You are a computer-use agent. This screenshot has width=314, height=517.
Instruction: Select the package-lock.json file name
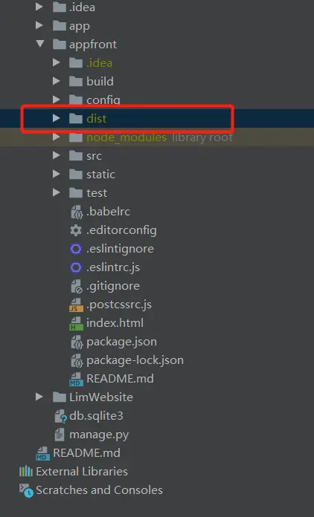coord(135,360)
